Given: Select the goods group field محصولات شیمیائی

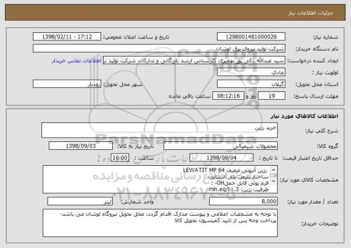Looking at the screenshot, I should (221, 146).
